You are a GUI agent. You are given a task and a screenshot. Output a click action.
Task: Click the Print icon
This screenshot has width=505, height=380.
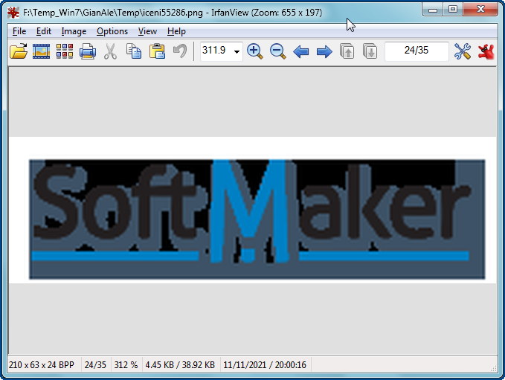click(88, 51)
